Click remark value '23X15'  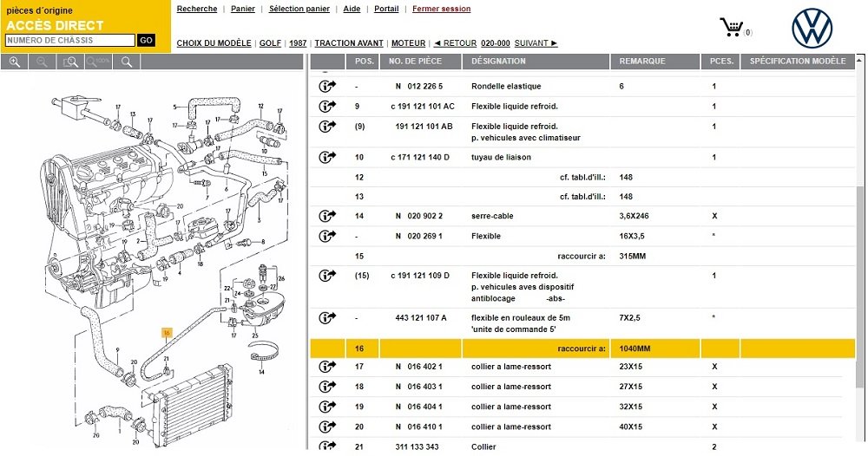(x=630, y=366)
